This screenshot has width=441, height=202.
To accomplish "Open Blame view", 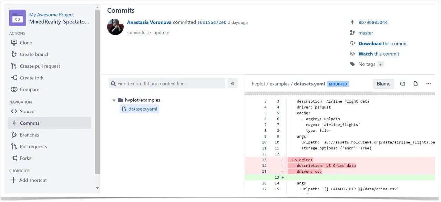I will coord(383,84).
